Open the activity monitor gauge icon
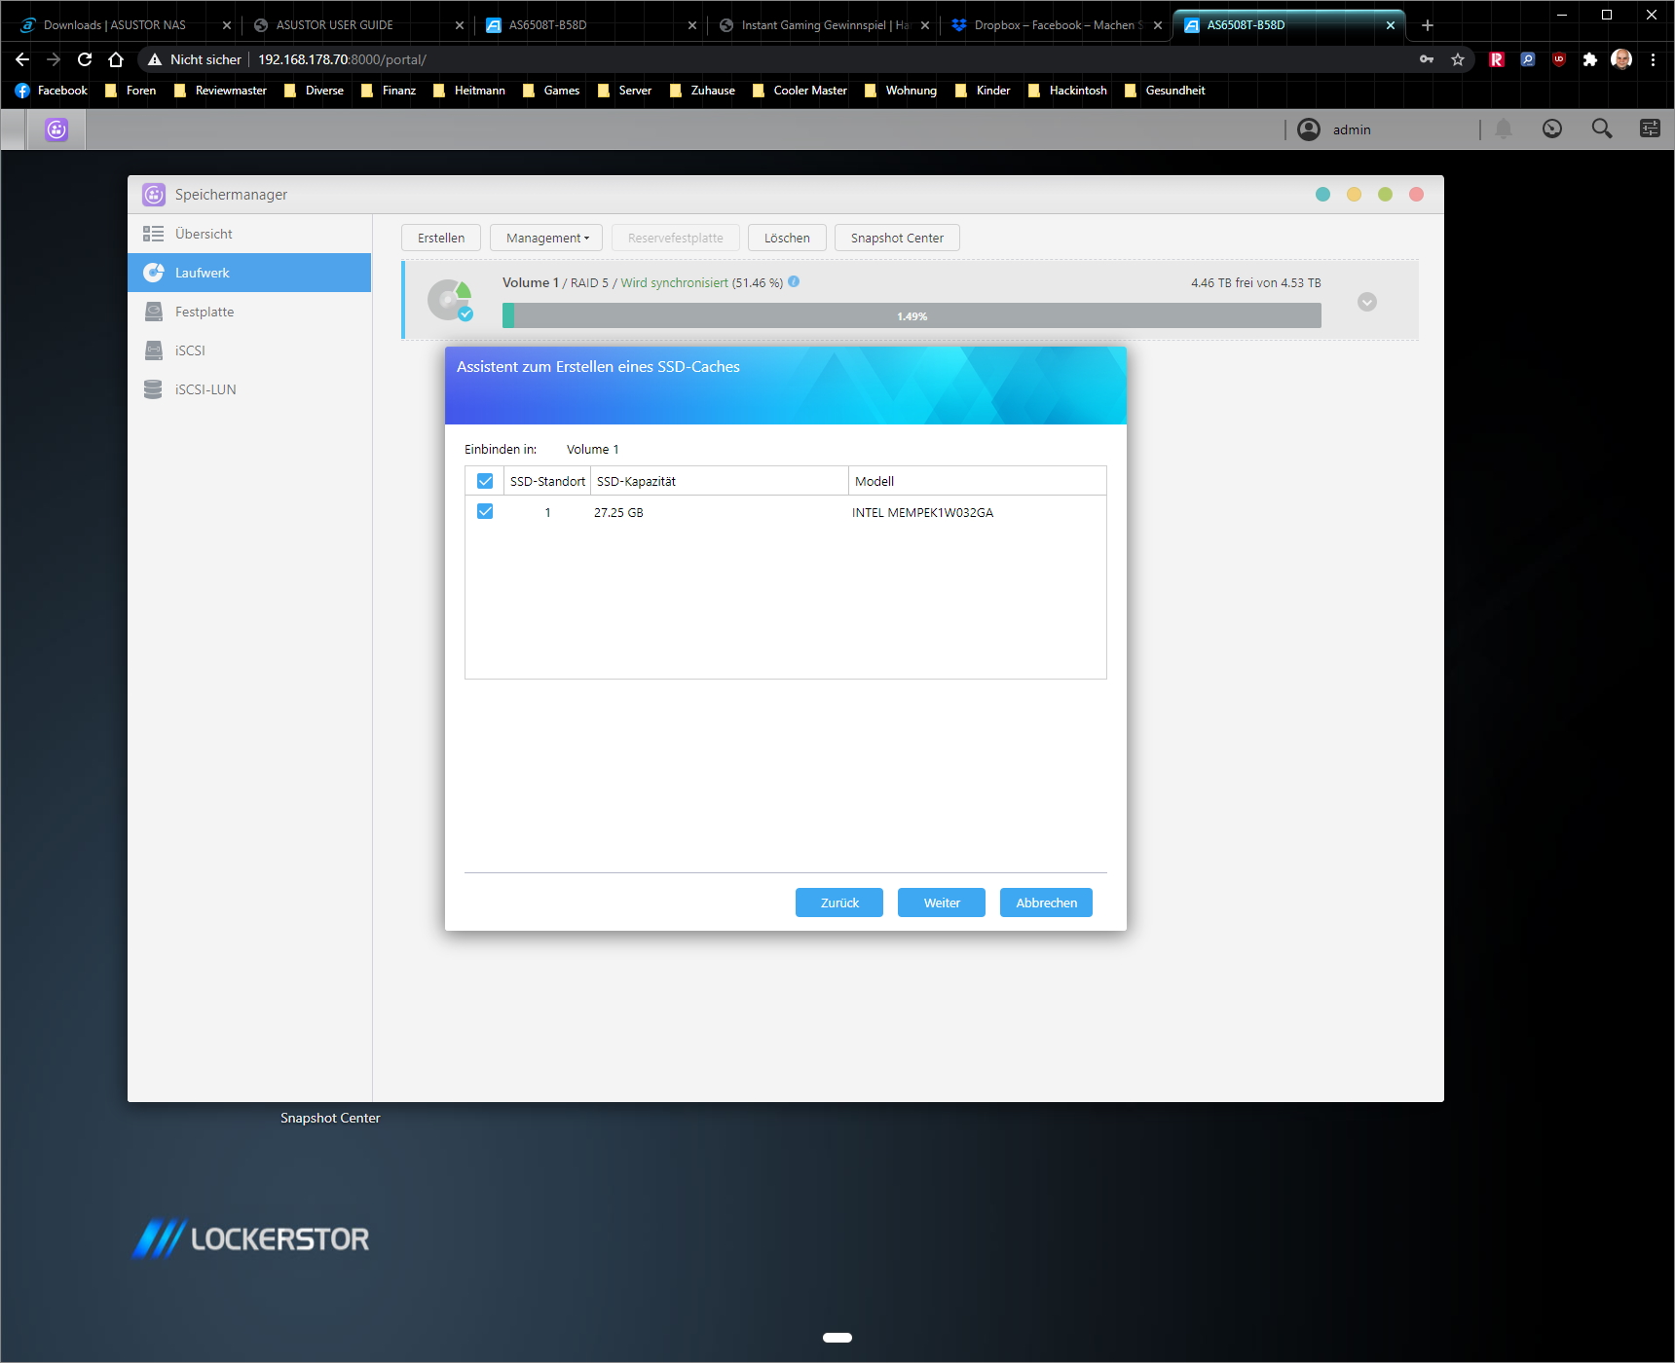The width and height of the screenshot is (1675, 1363). click(1552, 129)
